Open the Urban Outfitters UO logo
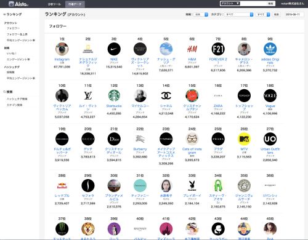Image resolution: width=308 pixels, height=240 pixels. [x=270, y=139]
